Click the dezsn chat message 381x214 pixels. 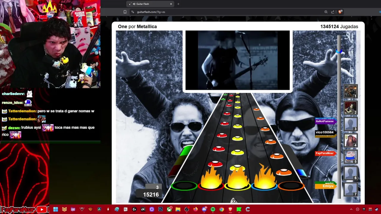(x=48, y=131)
